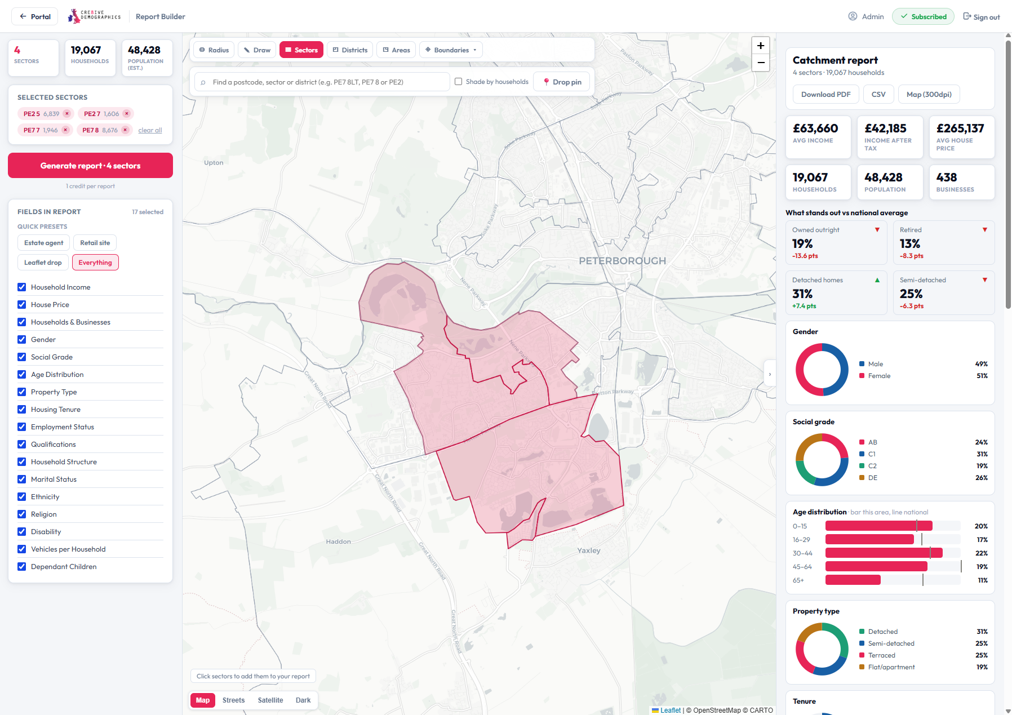Zoom in on the map

(x=761, y=46)
